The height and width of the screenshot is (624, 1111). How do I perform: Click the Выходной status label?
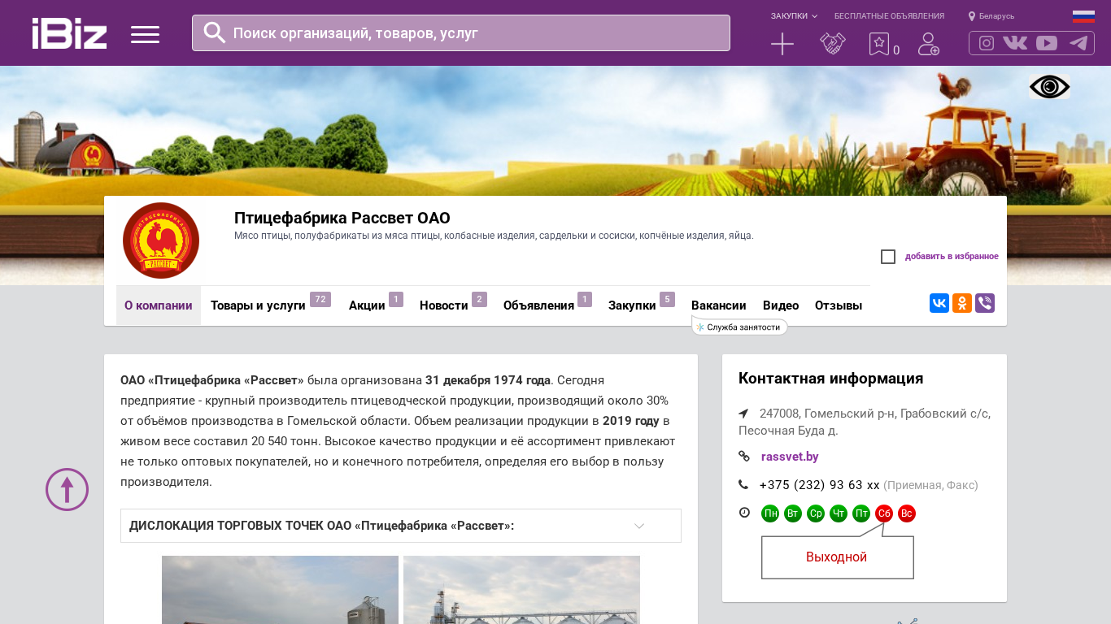tap(836, 557)
